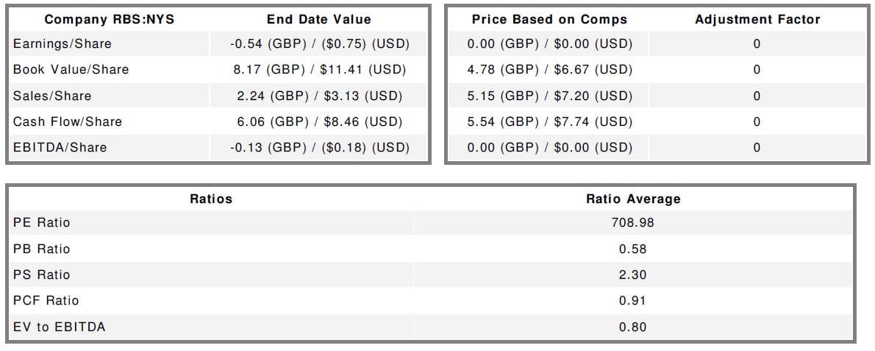Select the Adjustment Factor column header
Screen dimensions: 875x351
(x=757, y=19)
